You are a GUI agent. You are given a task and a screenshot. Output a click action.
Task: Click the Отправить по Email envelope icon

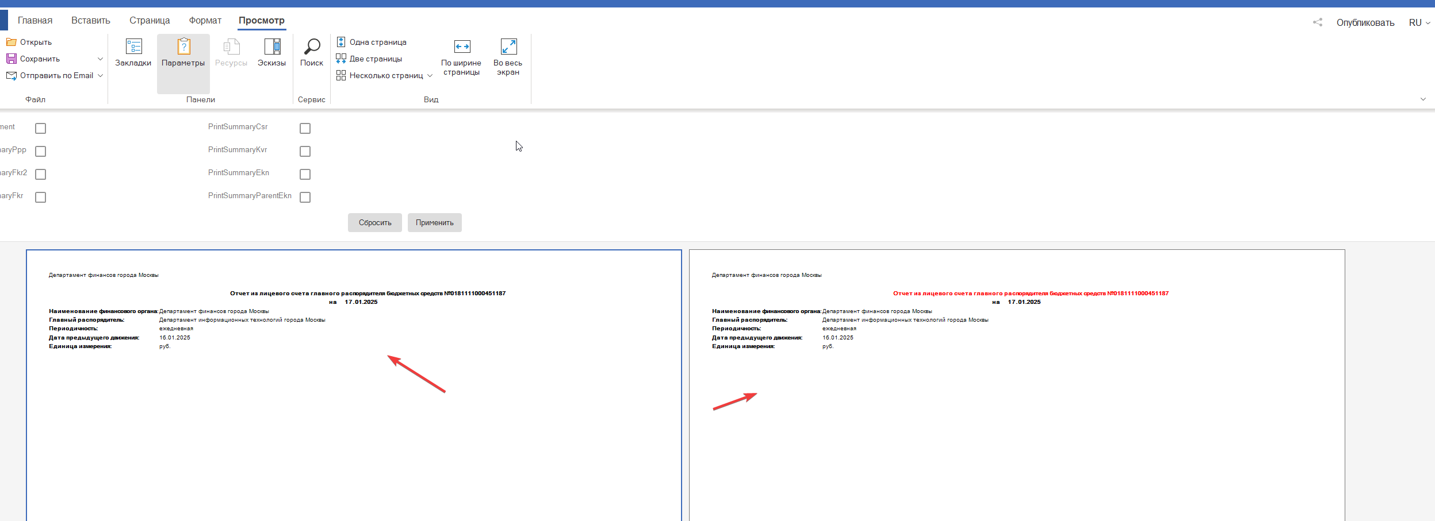pos(12,75)
